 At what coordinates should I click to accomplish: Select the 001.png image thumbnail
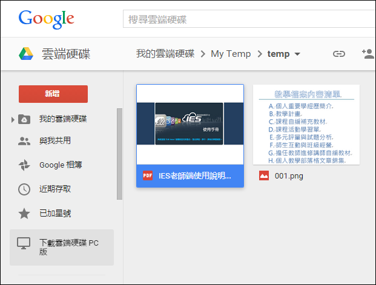pyautogui.click(x=306, y=125)
